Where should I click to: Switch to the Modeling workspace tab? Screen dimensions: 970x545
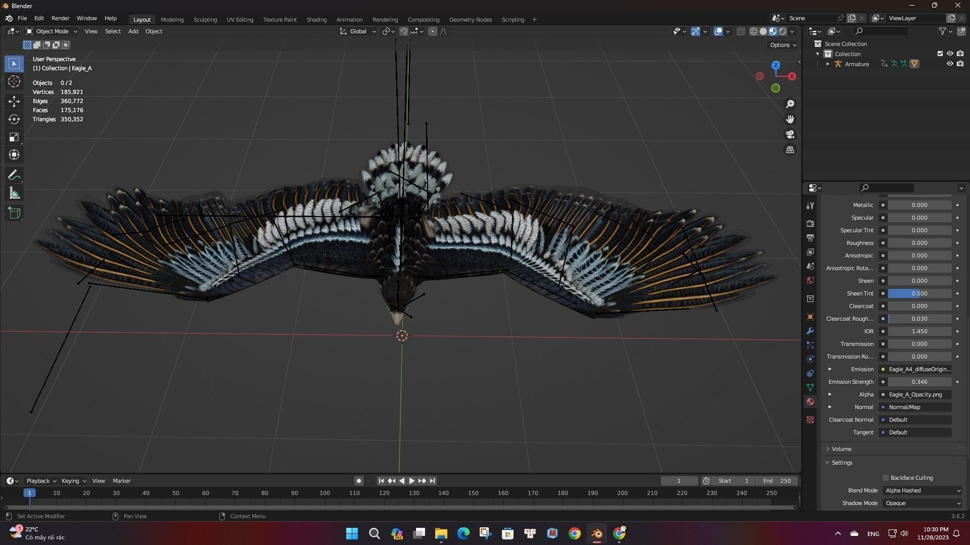point(172,20)
